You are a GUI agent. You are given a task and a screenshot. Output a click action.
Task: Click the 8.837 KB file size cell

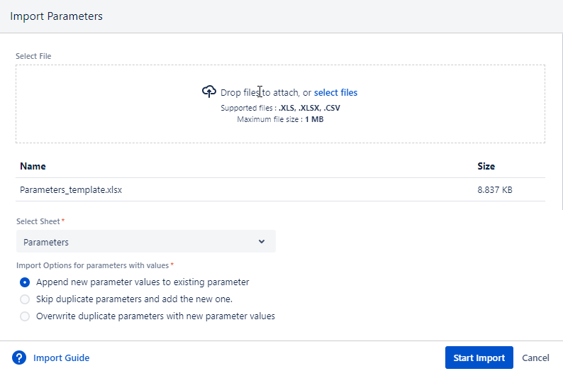click(x=494, y=190)
